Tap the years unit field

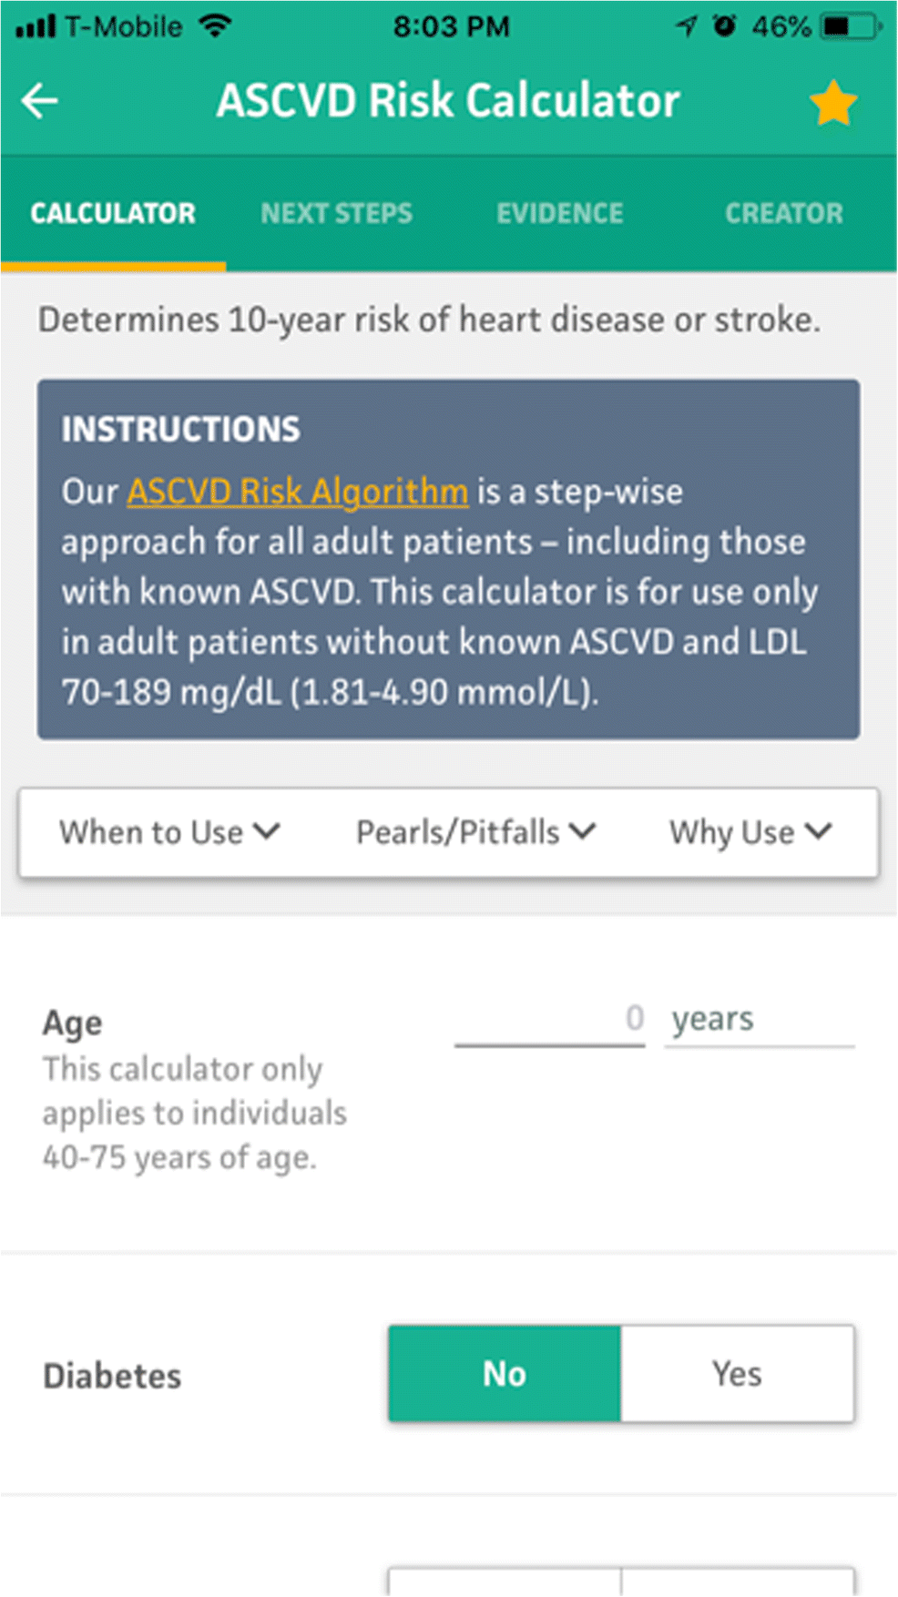(x=760, y=1020)
